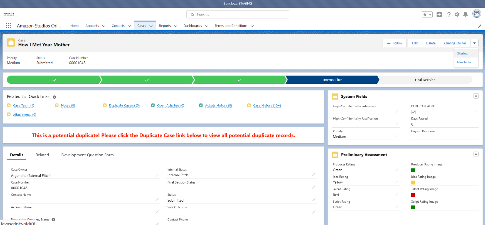The image size is (485, 225).
Task: Toggle the DUPLICATE ALERT checkbox
Action: click(x=413, y=112)
